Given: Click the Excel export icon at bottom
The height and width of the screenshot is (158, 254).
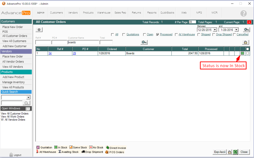Looking at the screenshot, I should (235, 152).
